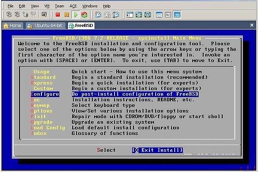Click the orange Suspend pause icon
Viewport: 258px width, 172px height.
pos(67,15)
